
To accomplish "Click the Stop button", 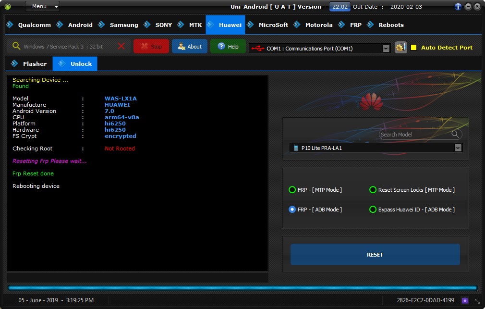I will pyautogui.click(x=151, y=46).
